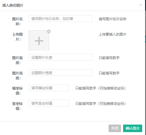Click the 图片高度 field label
146x135 pixels.
(17, 76)
